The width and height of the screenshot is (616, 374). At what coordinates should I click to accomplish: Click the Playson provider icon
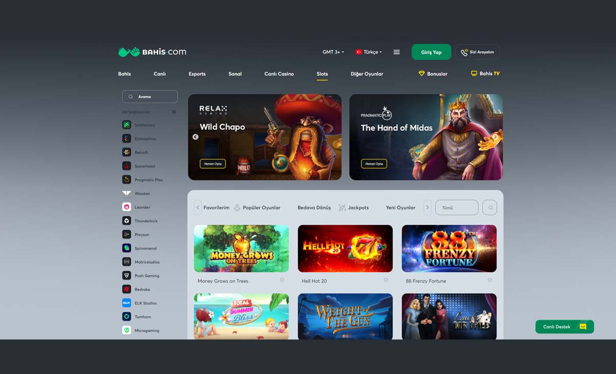pyautogui.click(x=126, y=234)
